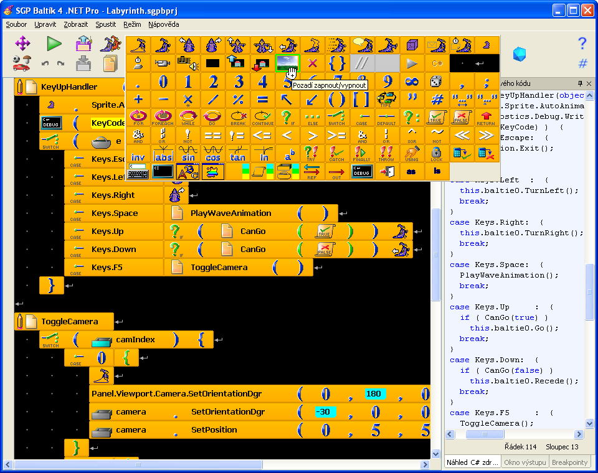Open the Režim menu

pos(132,24)
